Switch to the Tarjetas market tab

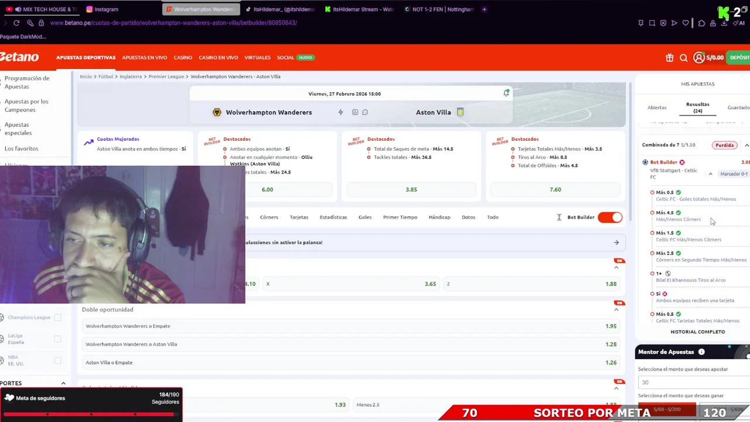point(299,217)
